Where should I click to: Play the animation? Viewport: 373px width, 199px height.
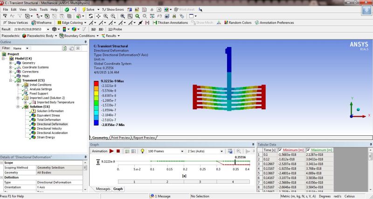click(x=111, y=151)
